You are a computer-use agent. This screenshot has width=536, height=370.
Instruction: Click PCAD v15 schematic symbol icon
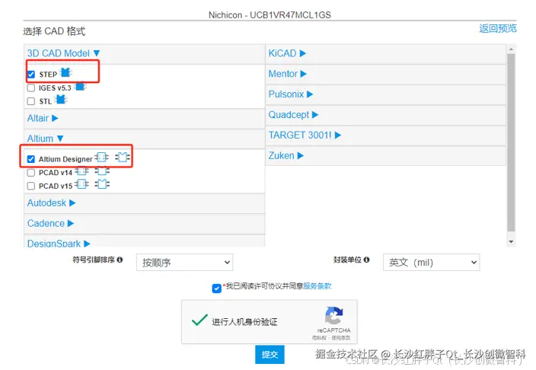pos(82,184)
